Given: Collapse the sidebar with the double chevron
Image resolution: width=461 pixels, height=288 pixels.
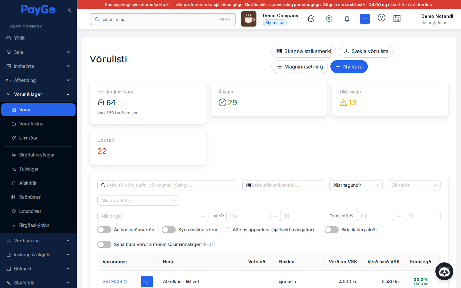Looking at the screenshot, I should pos(69,10).
